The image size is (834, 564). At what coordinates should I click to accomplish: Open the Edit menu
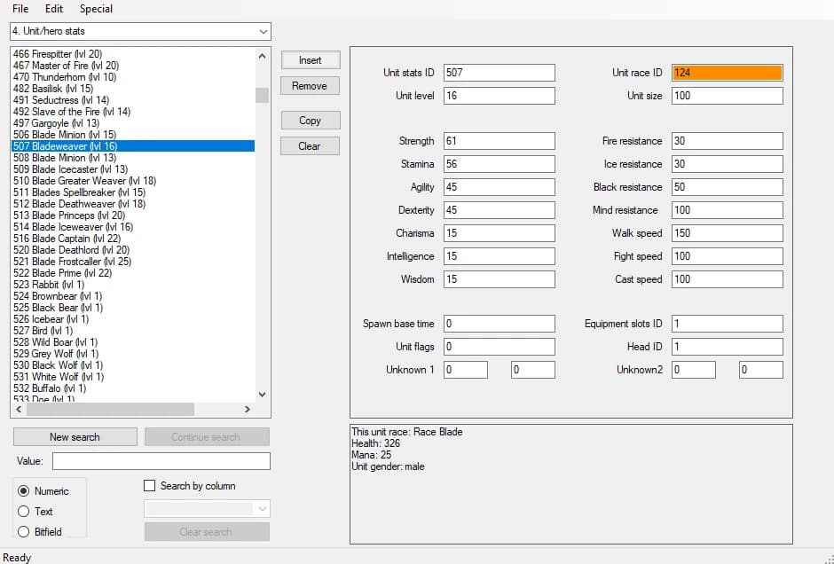(x=54, y=9)
